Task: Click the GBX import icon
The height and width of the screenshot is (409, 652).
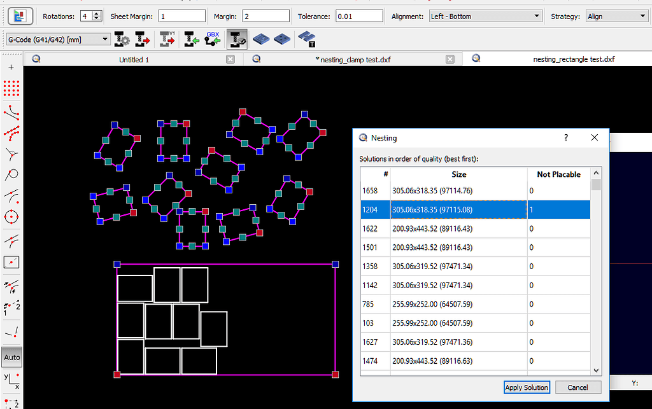Action: click(213, 39)
